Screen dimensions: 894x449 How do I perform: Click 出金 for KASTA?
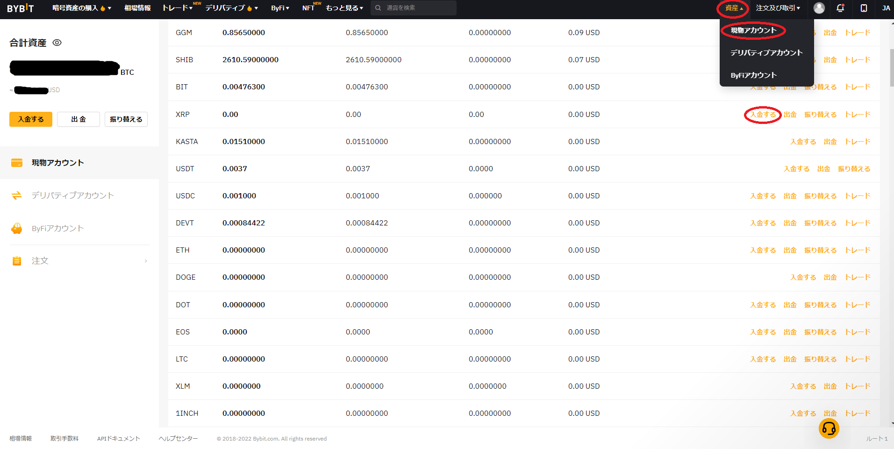click(x=830, y=142)
